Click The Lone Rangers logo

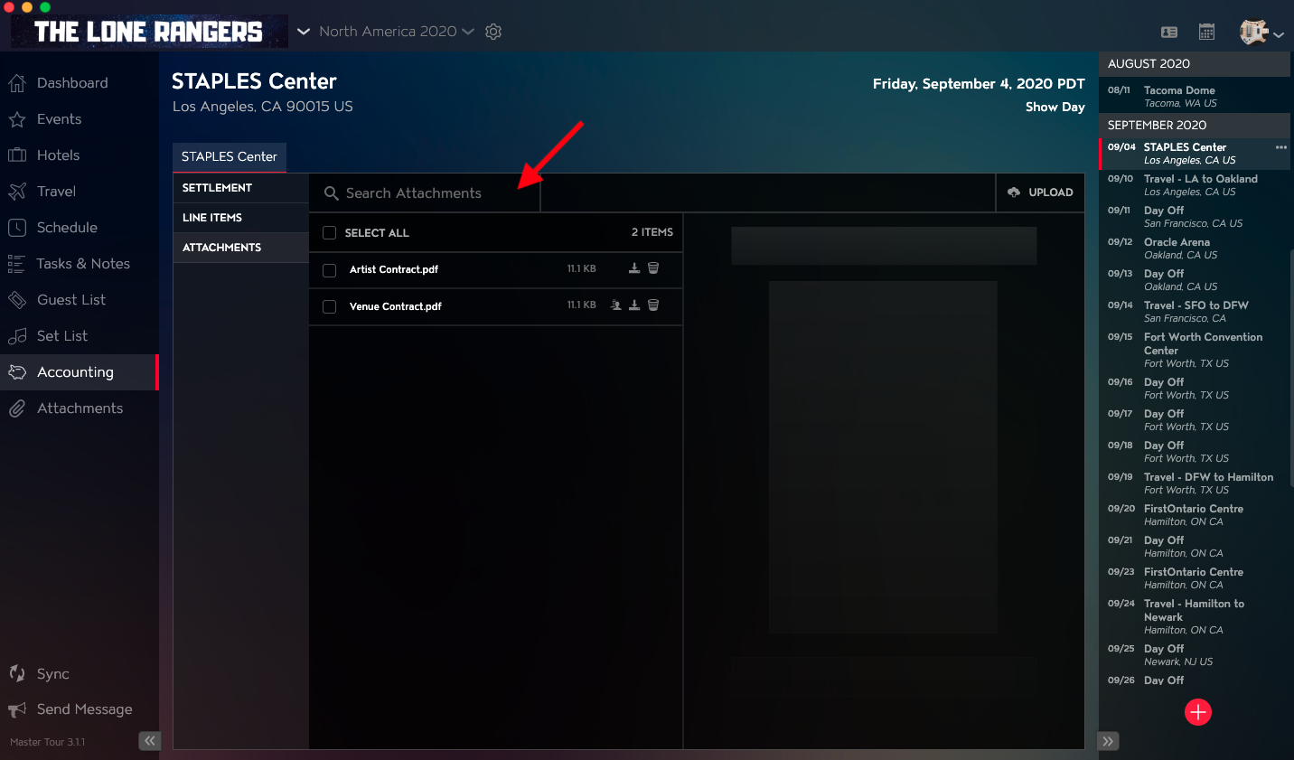[149, 32]
